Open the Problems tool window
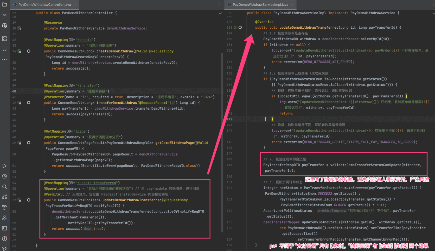 4,239
